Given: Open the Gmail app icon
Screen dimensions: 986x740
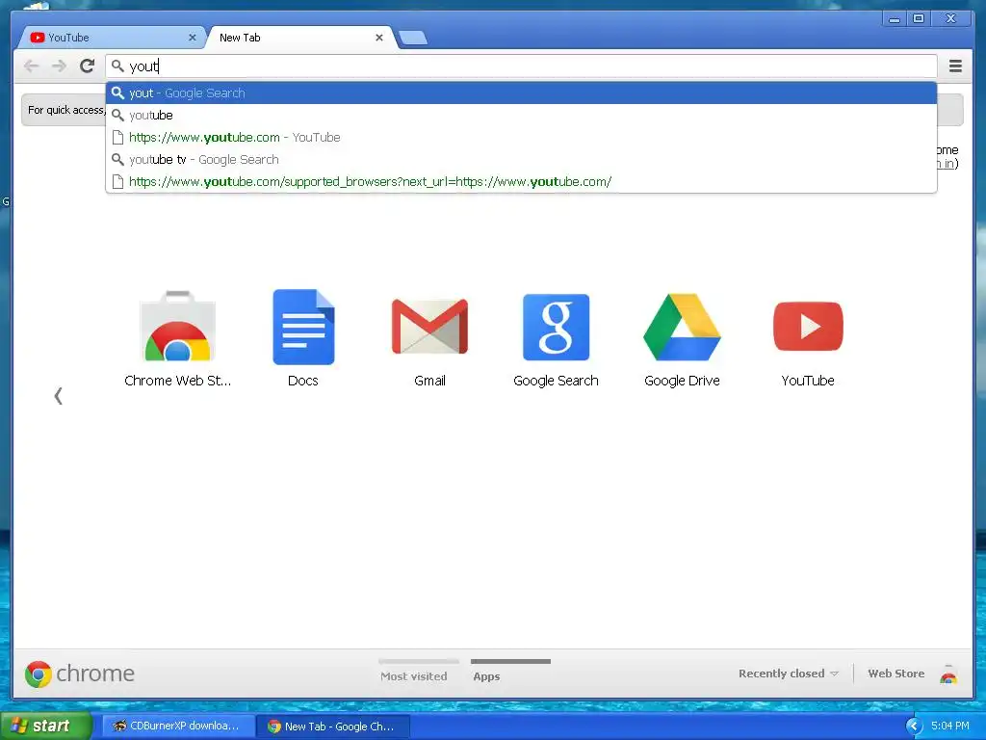Looking at the screenshot, I should coord(430,328).
